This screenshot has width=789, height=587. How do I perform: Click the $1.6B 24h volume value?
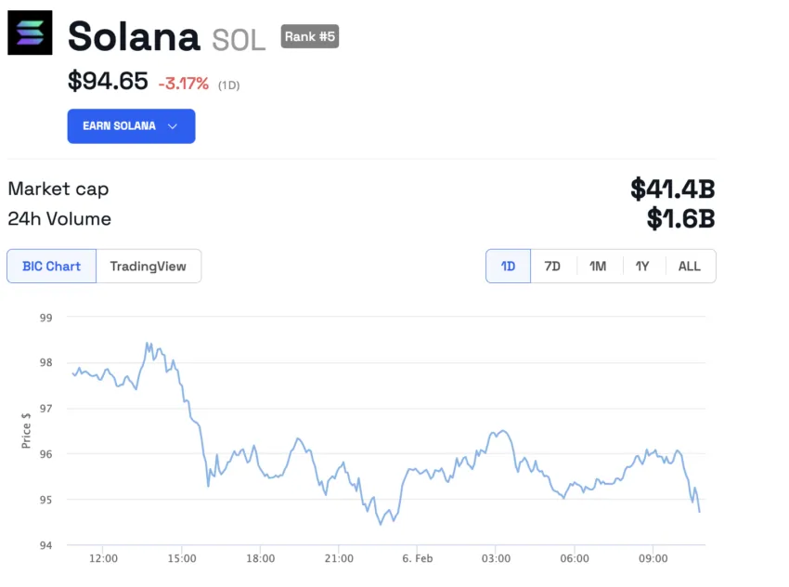[x=680, y=219]
